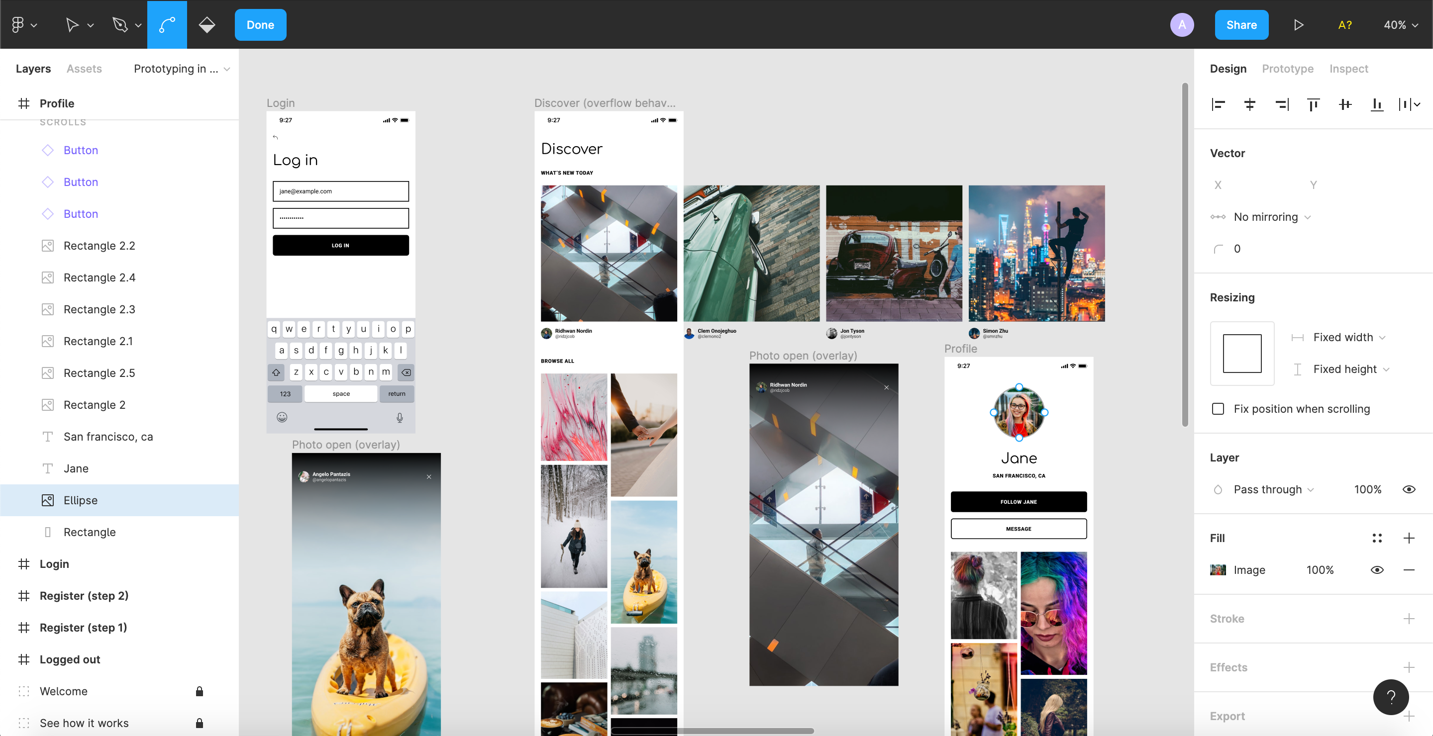This screenshot has width=1433, height=736.
Task: Align left icon in Design panel
Action: coord(1218,104)
